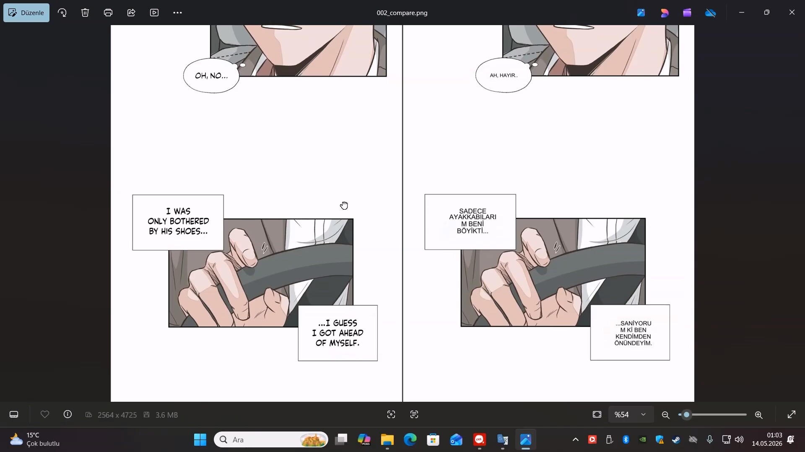Open the Düzenle edit button
This screenshot has width=805, height=452.
tap(26, 13)
